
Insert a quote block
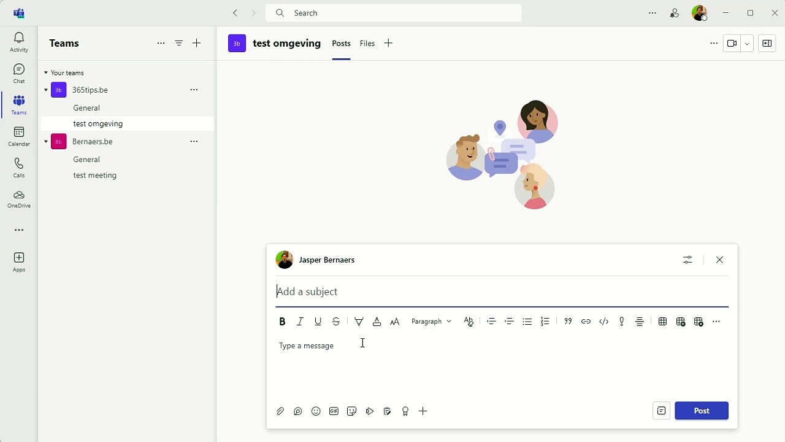click(568, 321)
